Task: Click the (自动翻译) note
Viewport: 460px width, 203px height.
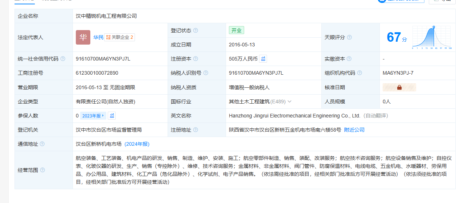Action: (375, 116)
